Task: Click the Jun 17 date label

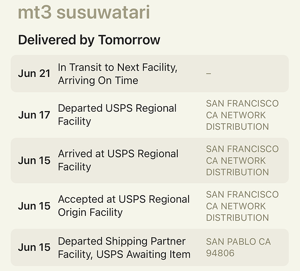Action: tap(34, 115)
